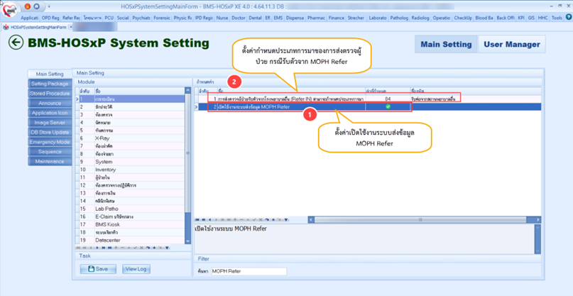The width and height of the screenshot is (573, 296).
Task: Click the value cell 04 in settings row 1
Action: [x=388, y=99]
